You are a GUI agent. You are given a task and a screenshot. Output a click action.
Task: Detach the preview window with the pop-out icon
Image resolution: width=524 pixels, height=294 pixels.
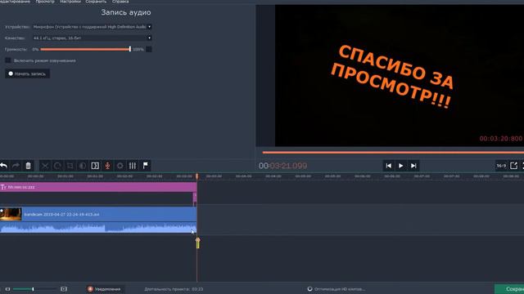pos(514,166)
